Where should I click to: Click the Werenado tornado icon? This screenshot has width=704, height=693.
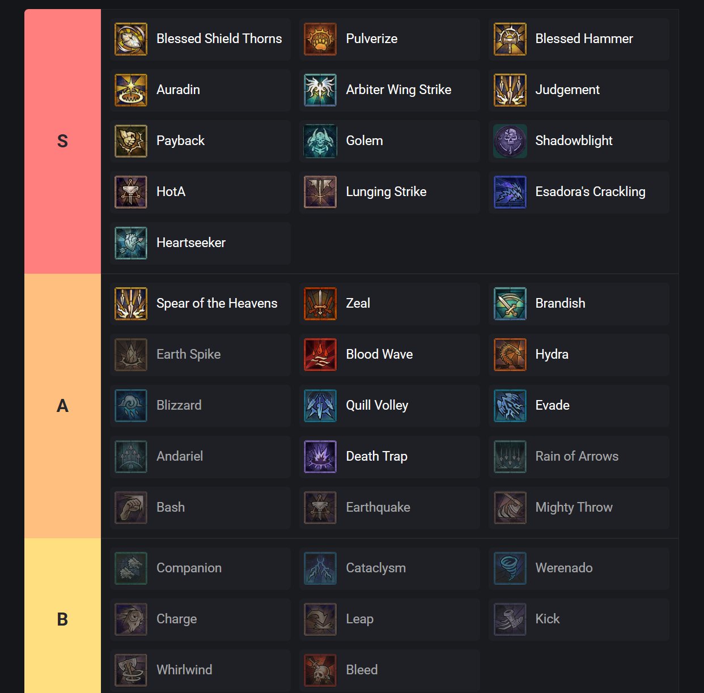[510, 568]
